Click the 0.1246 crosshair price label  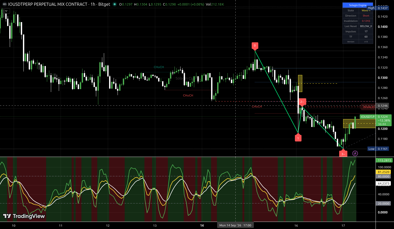tap(383, 106)
